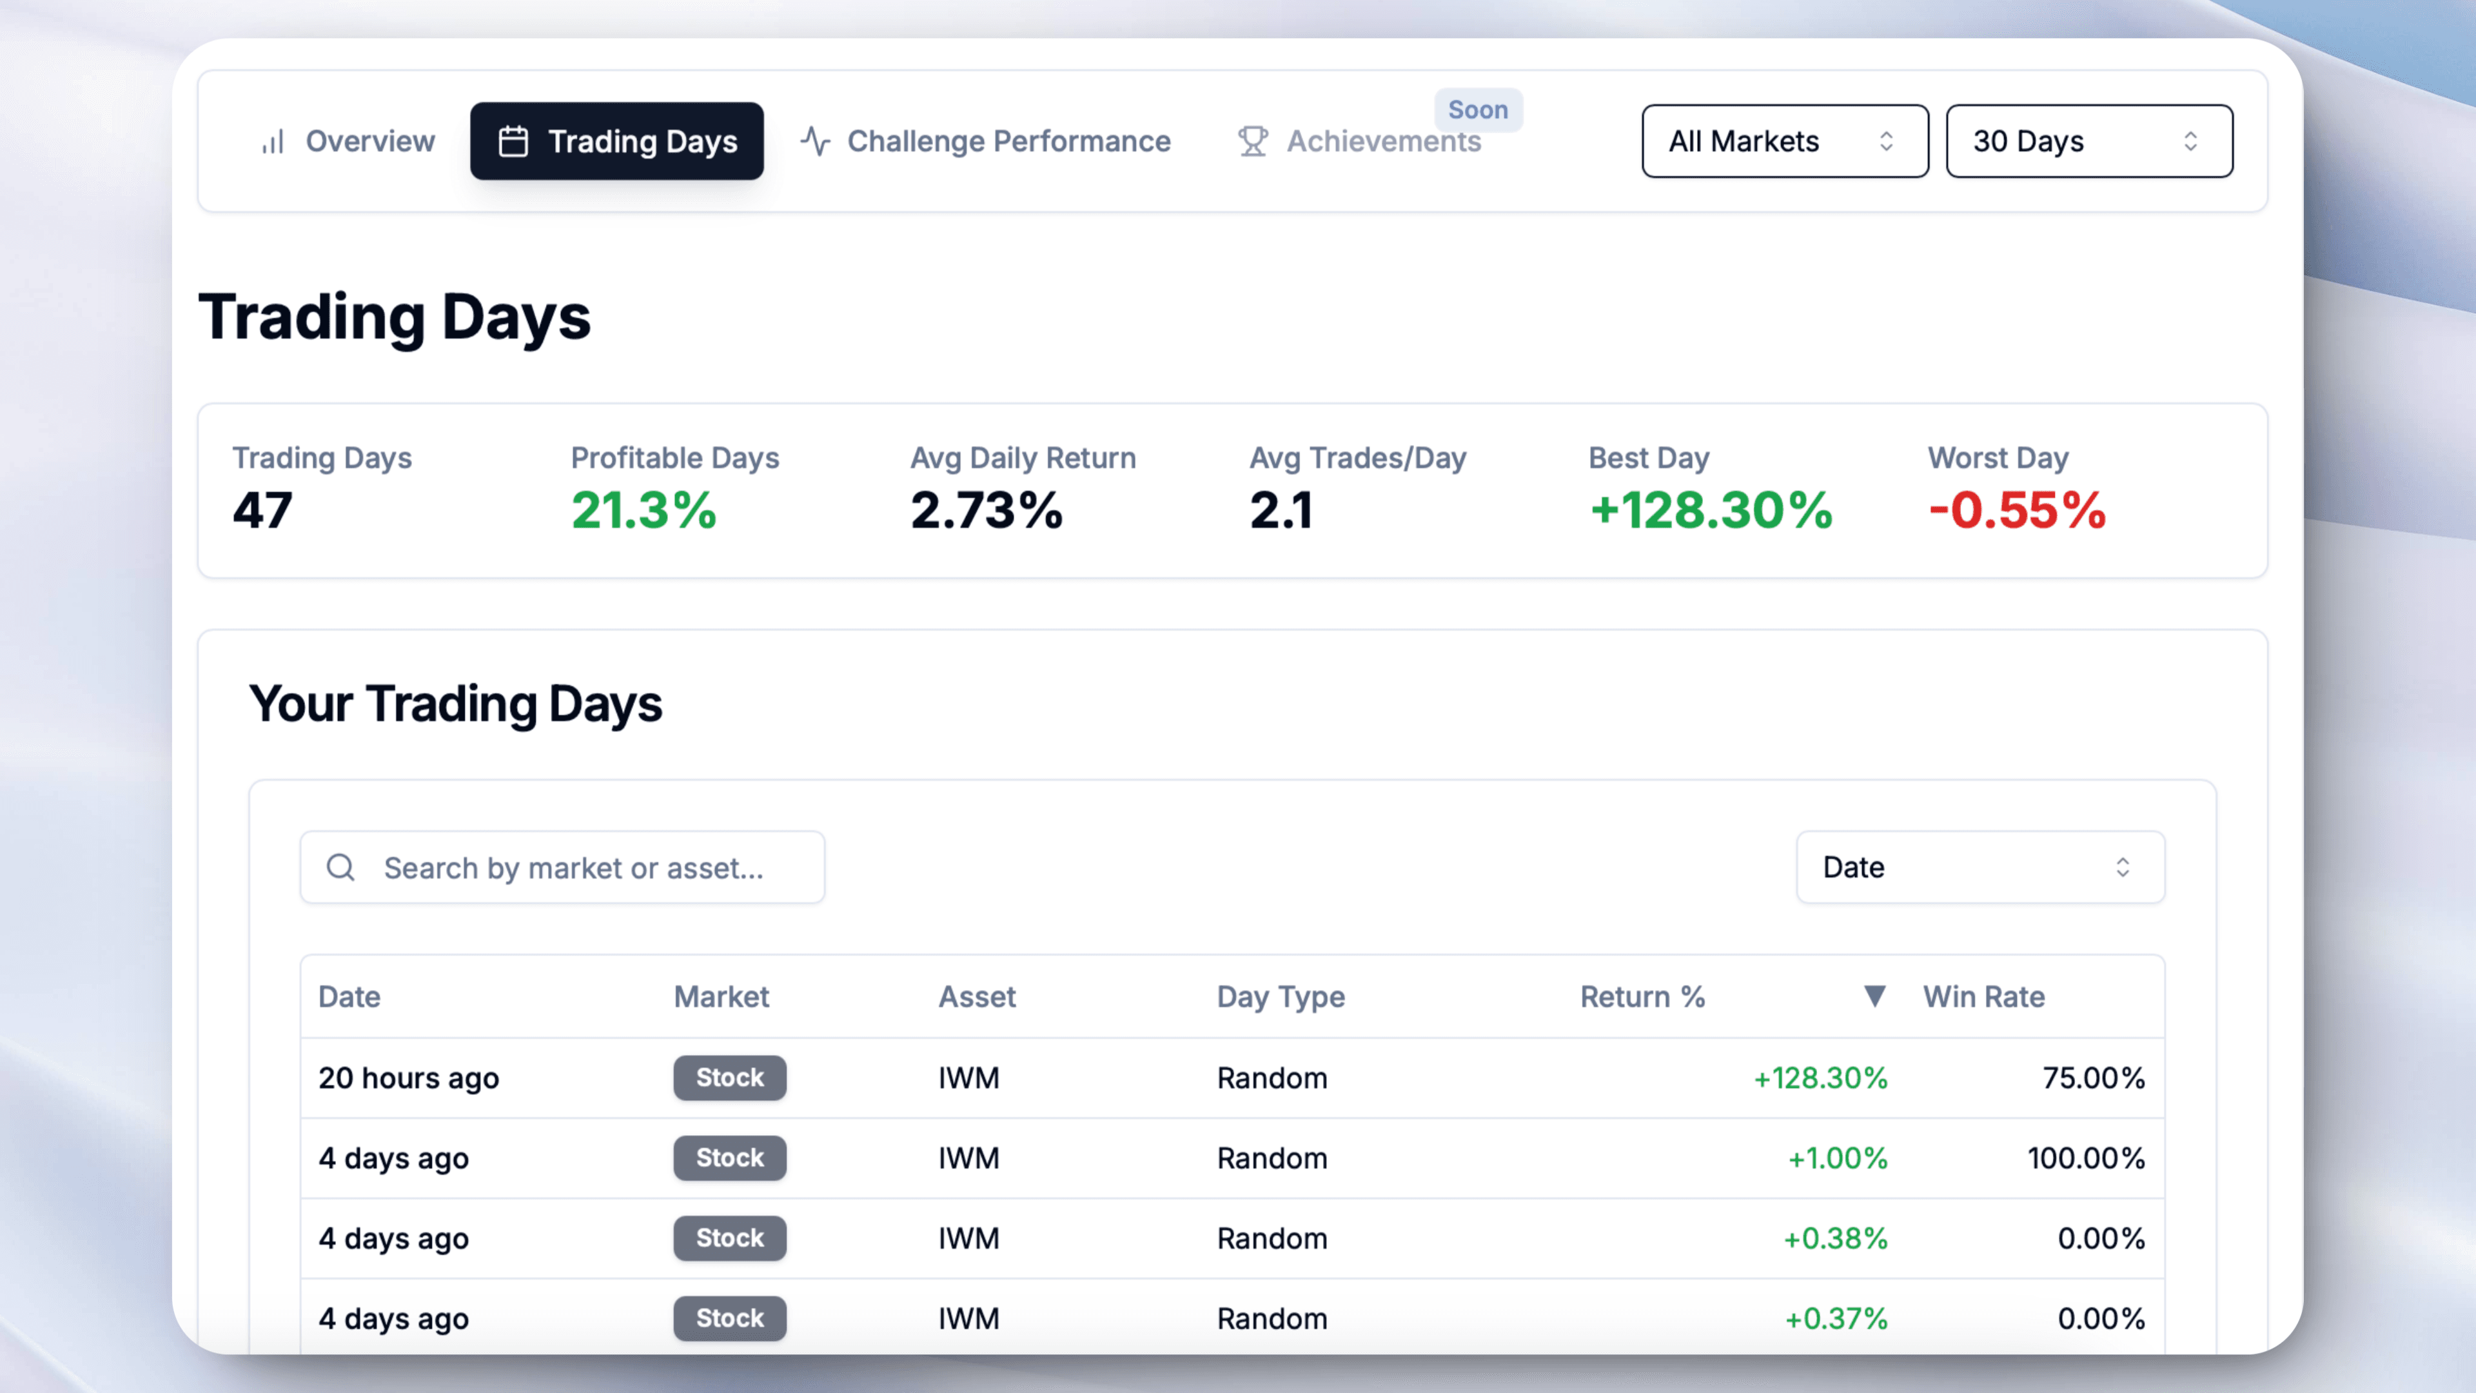This screenshot has width=2476, height=1393.
Task: Click IWM asset in 20 hours ago row
Action: (969, 1078)
